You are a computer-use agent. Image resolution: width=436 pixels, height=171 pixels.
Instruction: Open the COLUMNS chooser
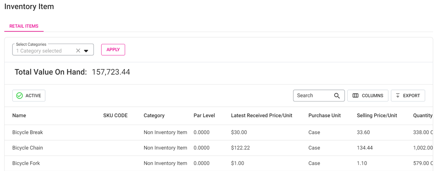click(x=368, y=96)
